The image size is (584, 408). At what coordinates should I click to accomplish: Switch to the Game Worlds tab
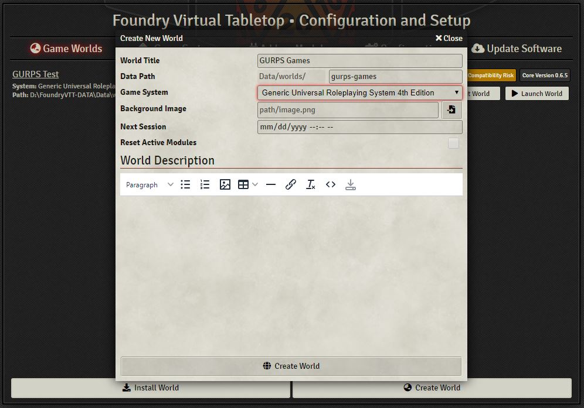[x=66, y=49]
